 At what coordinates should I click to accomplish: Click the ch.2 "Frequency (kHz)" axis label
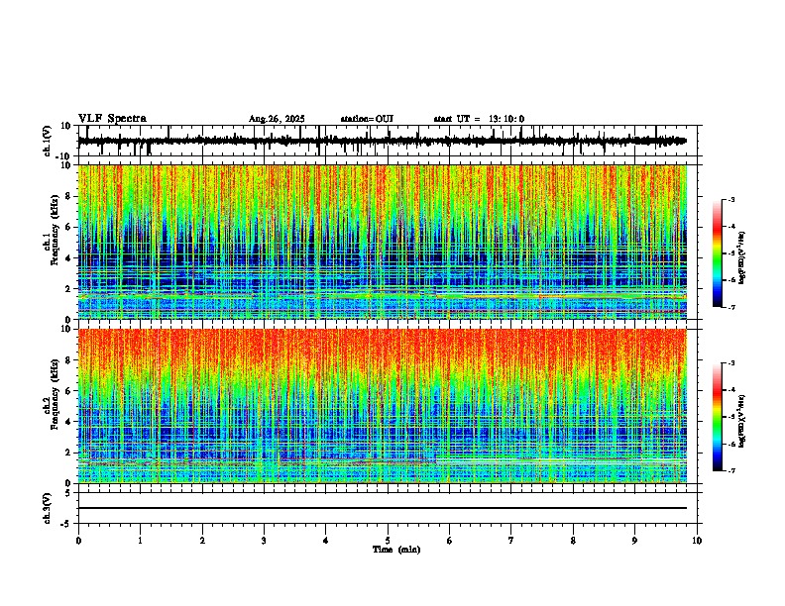point(55,394)
